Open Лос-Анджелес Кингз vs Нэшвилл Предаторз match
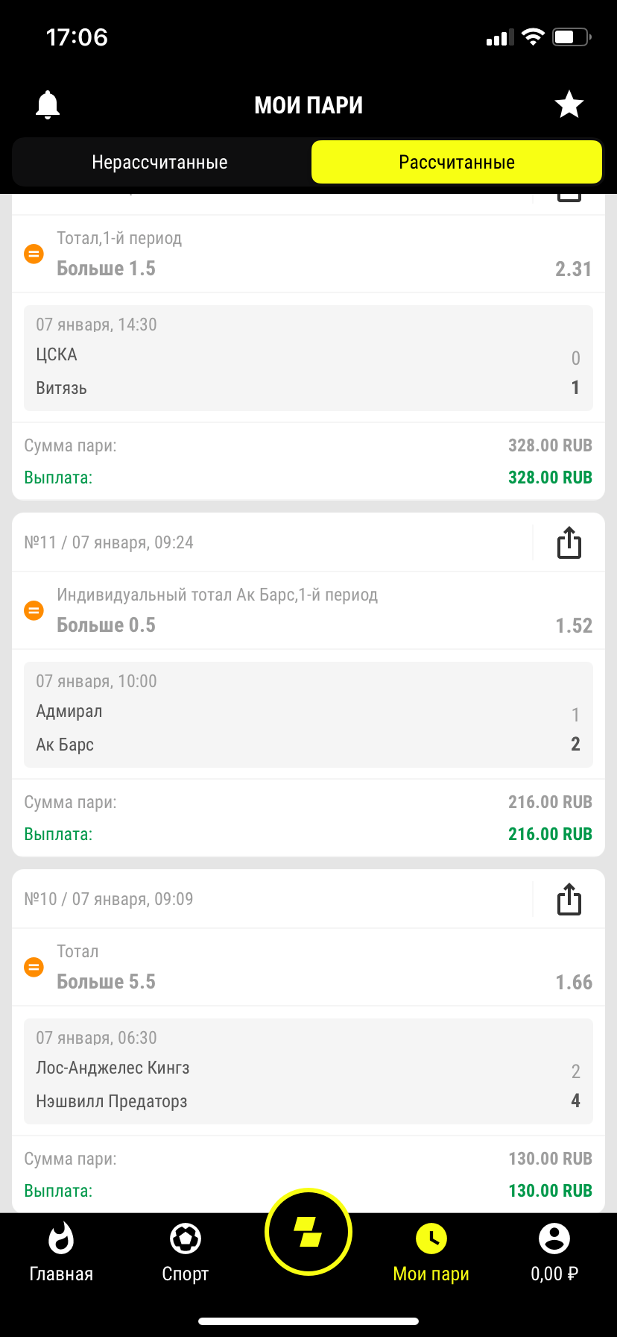This screenshot has height=1337, width=617. pos(308,1071)
